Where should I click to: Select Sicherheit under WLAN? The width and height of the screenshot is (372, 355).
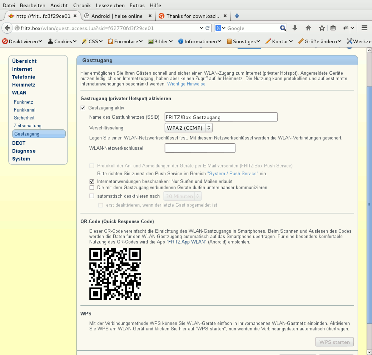pyautogui.click(x=24, y=118)
